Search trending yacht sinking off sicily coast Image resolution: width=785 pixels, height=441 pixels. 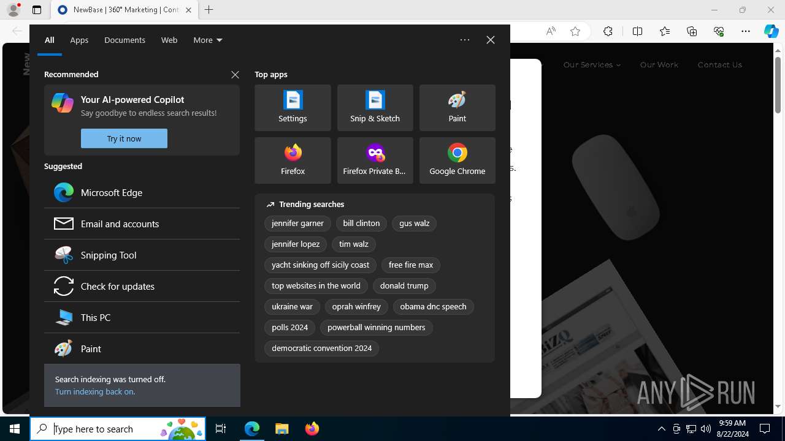click(x=320, y=265)
